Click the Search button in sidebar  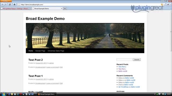tap(137, 59)
